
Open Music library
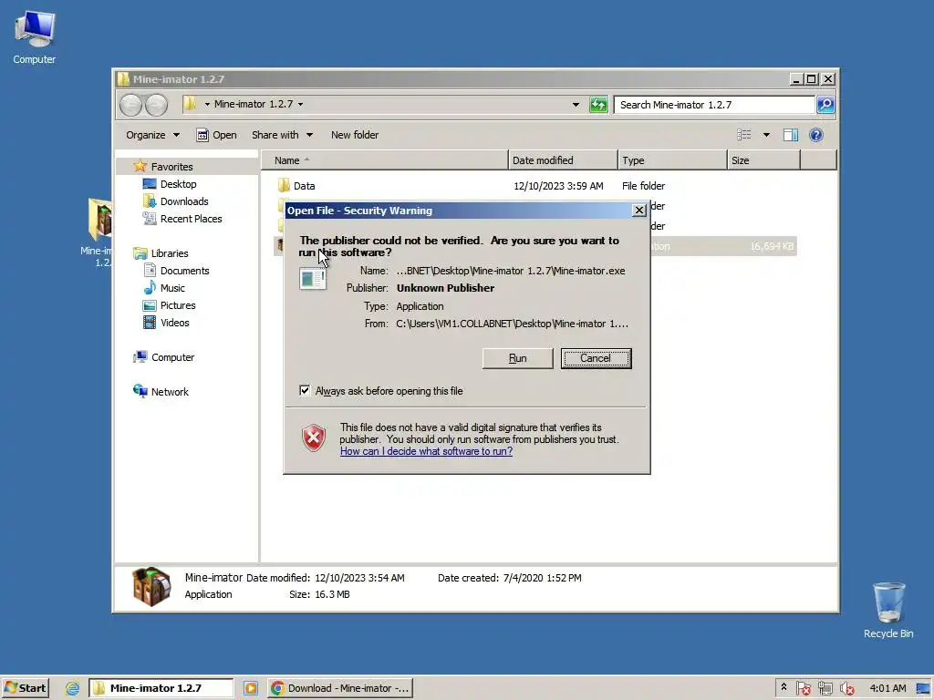(172, 287)
